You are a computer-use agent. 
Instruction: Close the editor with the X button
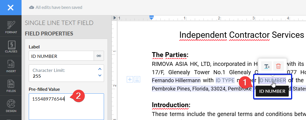10,7
